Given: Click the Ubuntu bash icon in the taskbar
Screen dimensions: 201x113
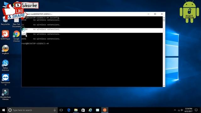Looking at the screenshot, I should 105,110.
